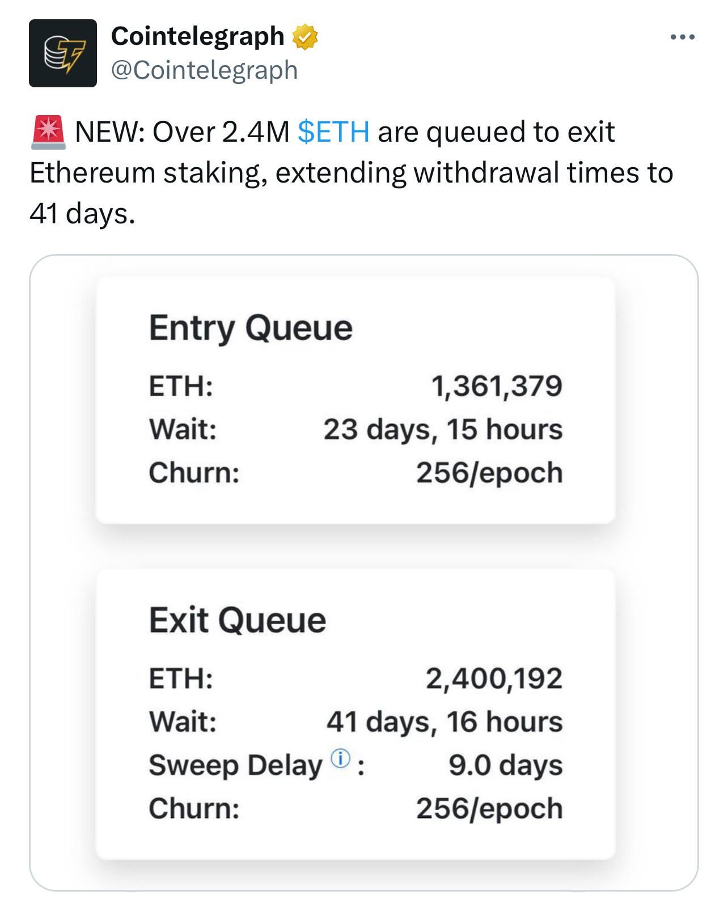
Task: Click the Entry Queue heading
Action: (251, 328)
